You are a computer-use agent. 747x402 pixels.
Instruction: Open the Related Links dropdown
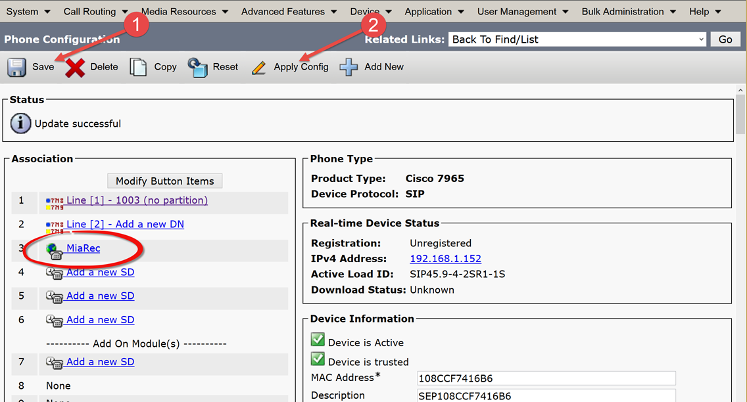577,39
